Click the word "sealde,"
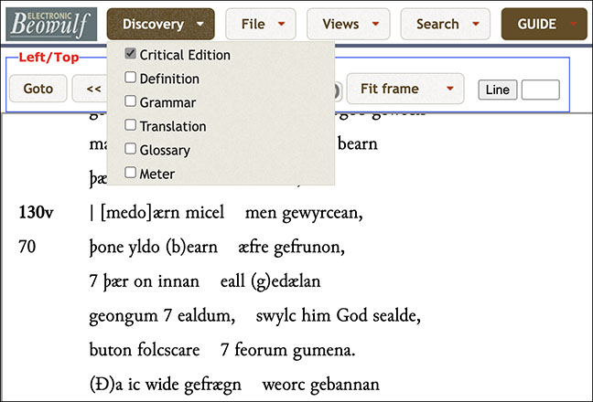The image size is (593, 402). pos(397,315)
